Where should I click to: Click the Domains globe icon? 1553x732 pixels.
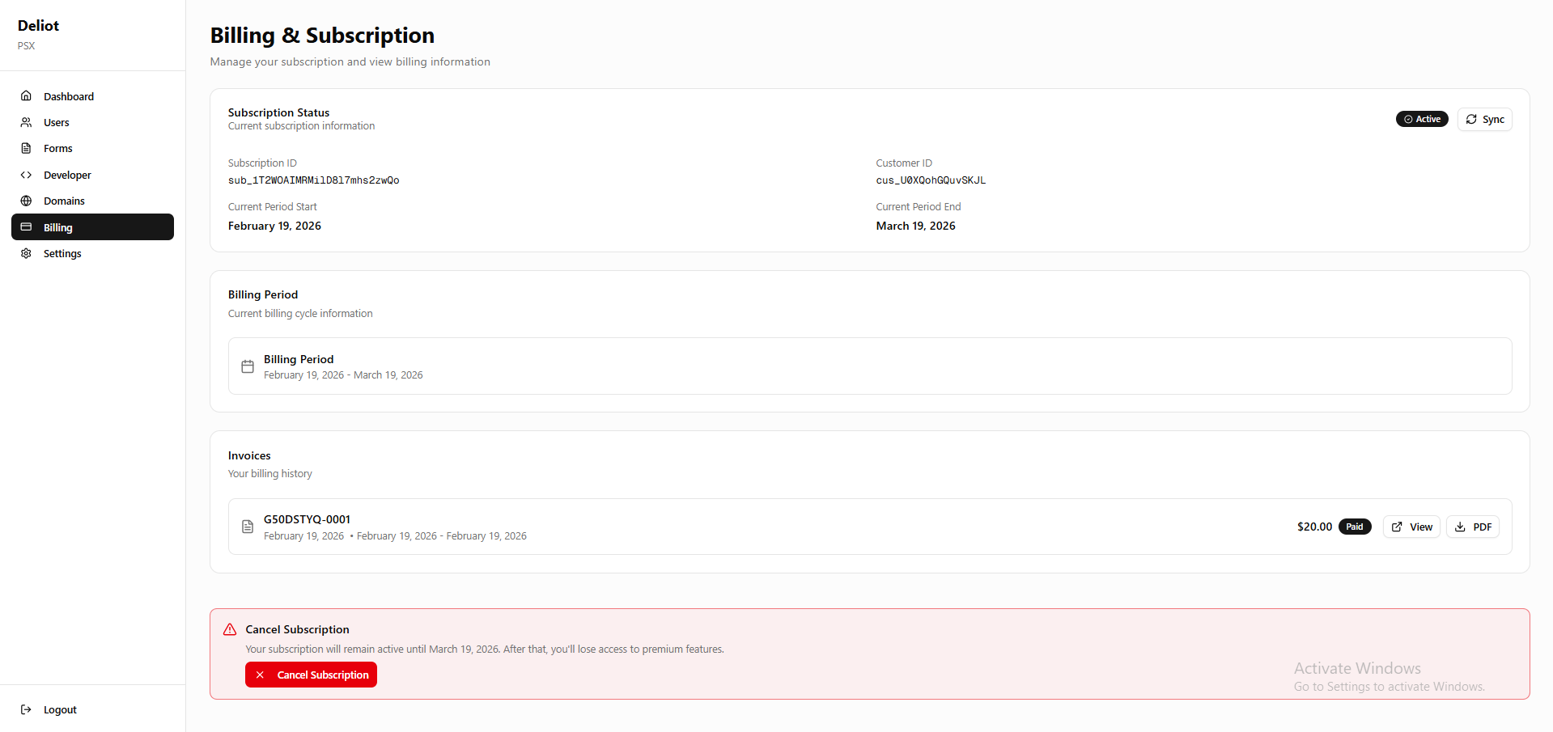[26, 201]
